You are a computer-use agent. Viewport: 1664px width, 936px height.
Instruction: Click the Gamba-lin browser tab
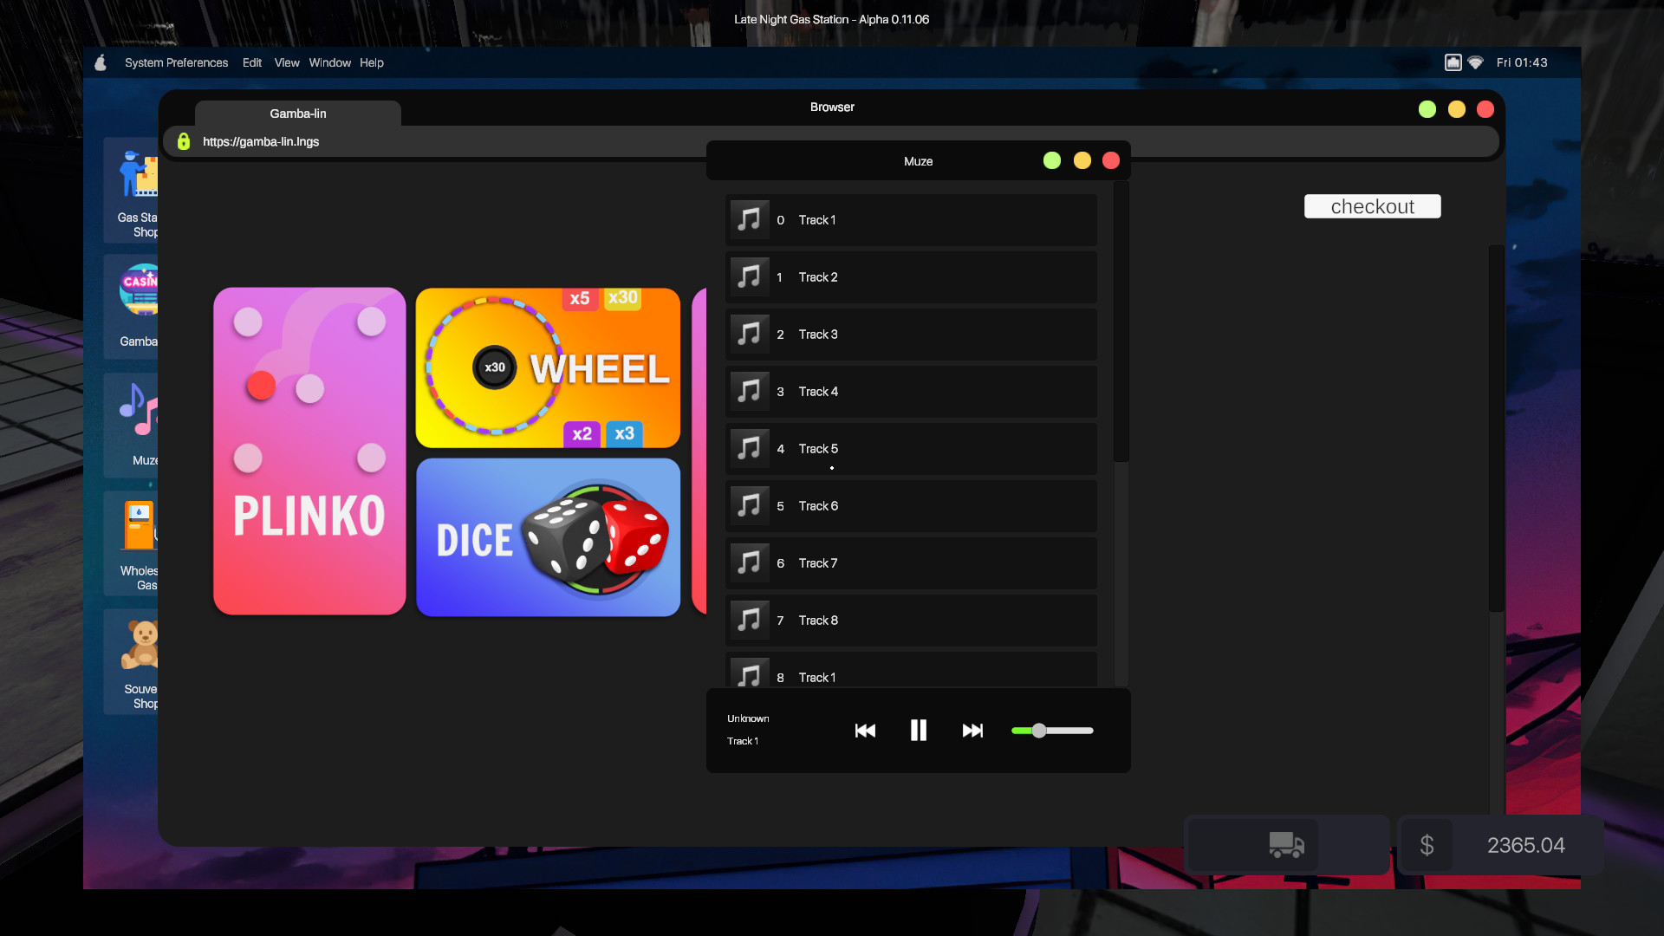pos(297,114)
